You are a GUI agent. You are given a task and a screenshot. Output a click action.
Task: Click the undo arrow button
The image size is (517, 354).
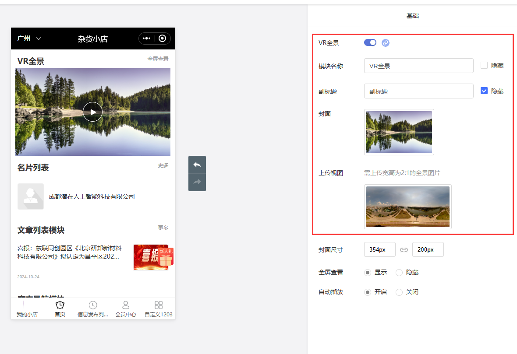click(x=197, y=165)
